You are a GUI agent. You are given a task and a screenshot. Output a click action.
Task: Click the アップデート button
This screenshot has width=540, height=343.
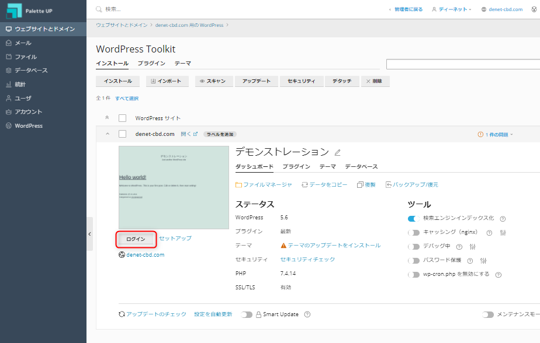(257, 81)
